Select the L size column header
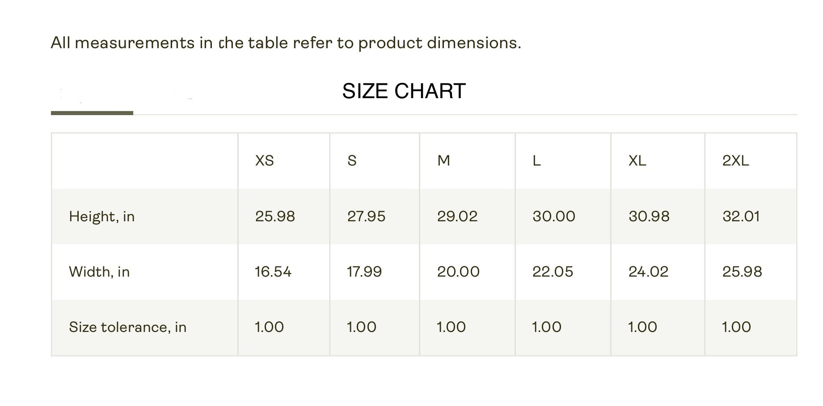 coord(536,161)
